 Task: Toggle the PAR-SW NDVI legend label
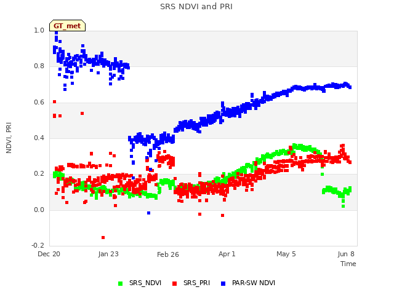[254, 283]
